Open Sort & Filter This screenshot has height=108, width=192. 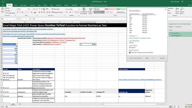coord(177,11)
